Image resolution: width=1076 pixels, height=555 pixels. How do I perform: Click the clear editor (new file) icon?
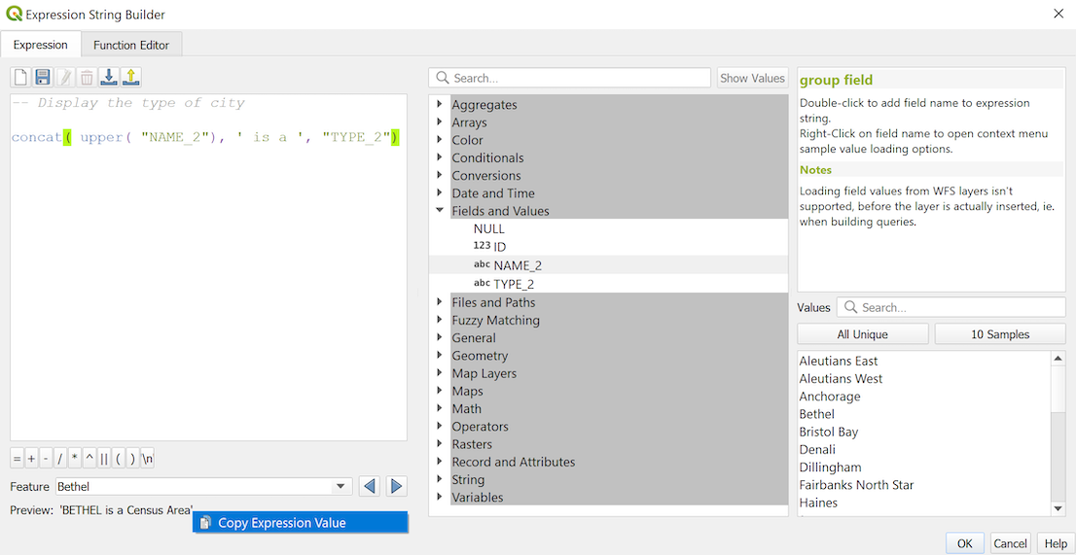tap(20, 78)
